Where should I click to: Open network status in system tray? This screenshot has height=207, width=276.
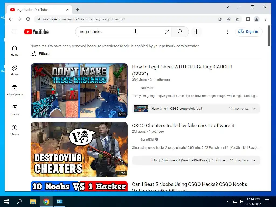pos(235,202)
